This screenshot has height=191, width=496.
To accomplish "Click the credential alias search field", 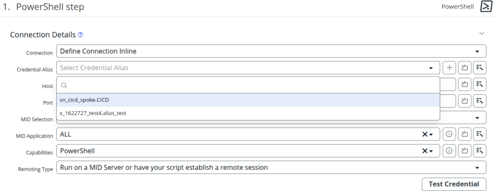I will tap(248, 85).
